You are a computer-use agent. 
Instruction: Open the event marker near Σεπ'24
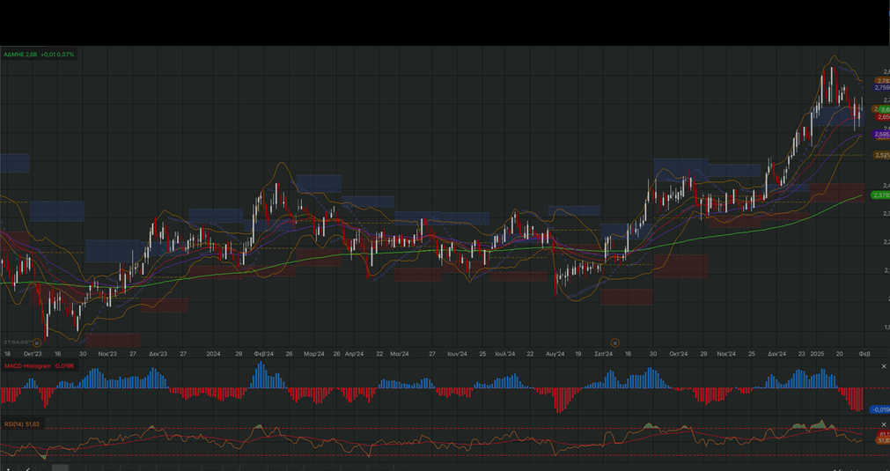614,342
